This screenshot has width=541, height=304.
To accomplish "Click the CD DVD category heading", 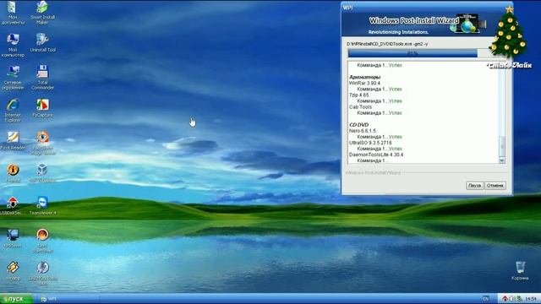I will [x=358, y=124].
